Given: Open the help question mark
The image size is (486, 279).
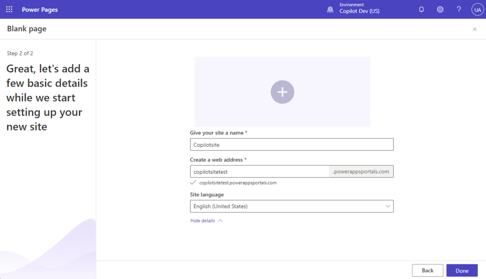Looking at the screenshot, I should coord(459,9).
